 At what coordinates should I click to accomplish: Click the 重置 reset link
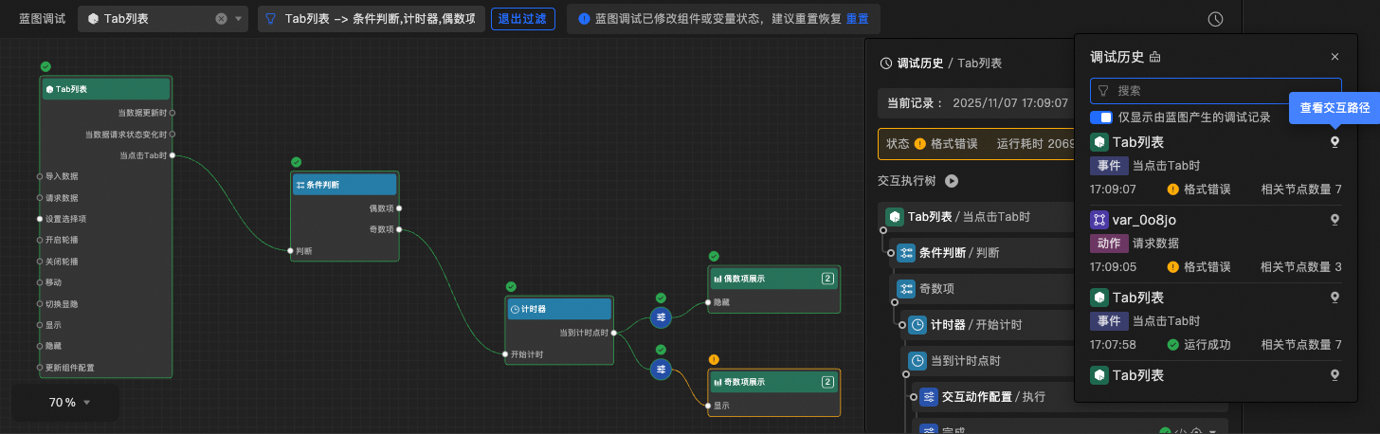pos(857,19)
